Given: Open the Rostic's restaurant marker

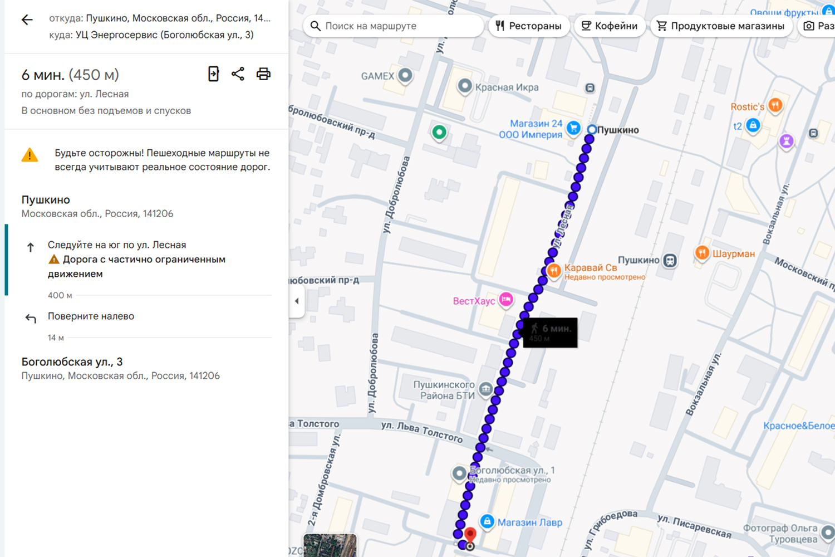Looking at the screenshot, I should 775,105.
